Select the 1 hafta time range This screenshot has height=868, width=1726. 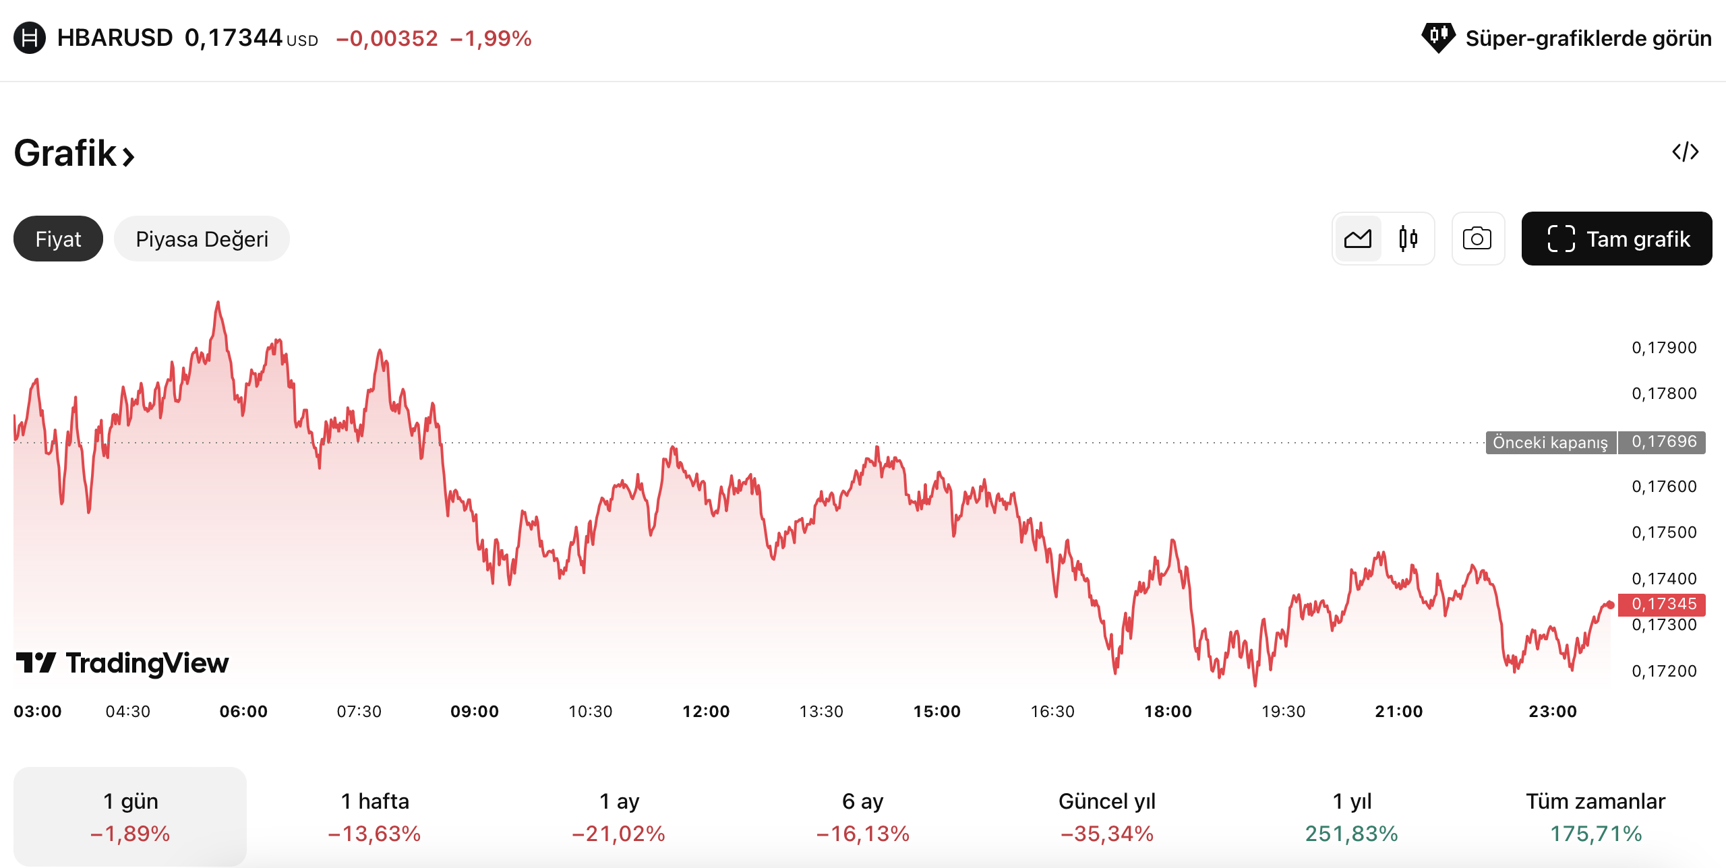374,816
